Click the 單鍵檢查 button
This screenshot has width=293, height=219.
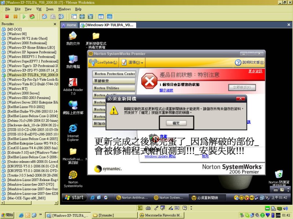click(114, 81)
